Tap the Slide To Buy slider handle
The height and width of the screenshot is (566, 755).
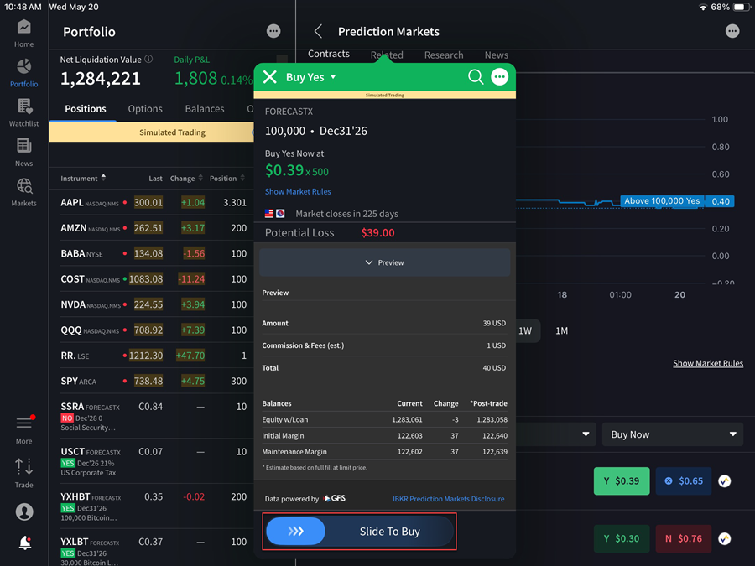click(x=295, y=532)
